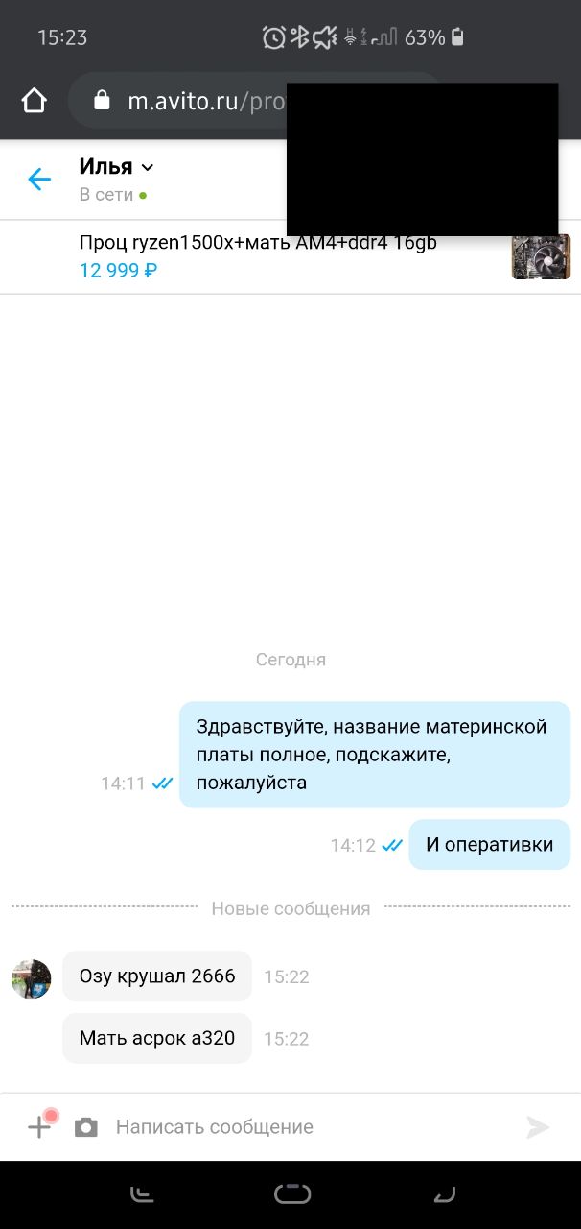This screenshot has width=581, height=1229.
Task: Open listing Проц ryzen1500x+мать AM4+ddr4 16gb
Action: [x=258, y=243]
